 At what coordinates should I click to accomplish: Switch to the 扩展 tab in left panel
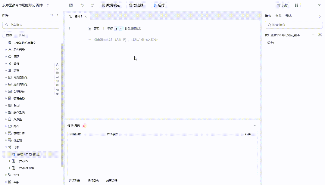[22, 35]
